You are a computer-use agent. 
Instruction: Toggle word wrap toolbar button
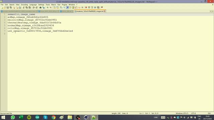(x=61, y=7)
